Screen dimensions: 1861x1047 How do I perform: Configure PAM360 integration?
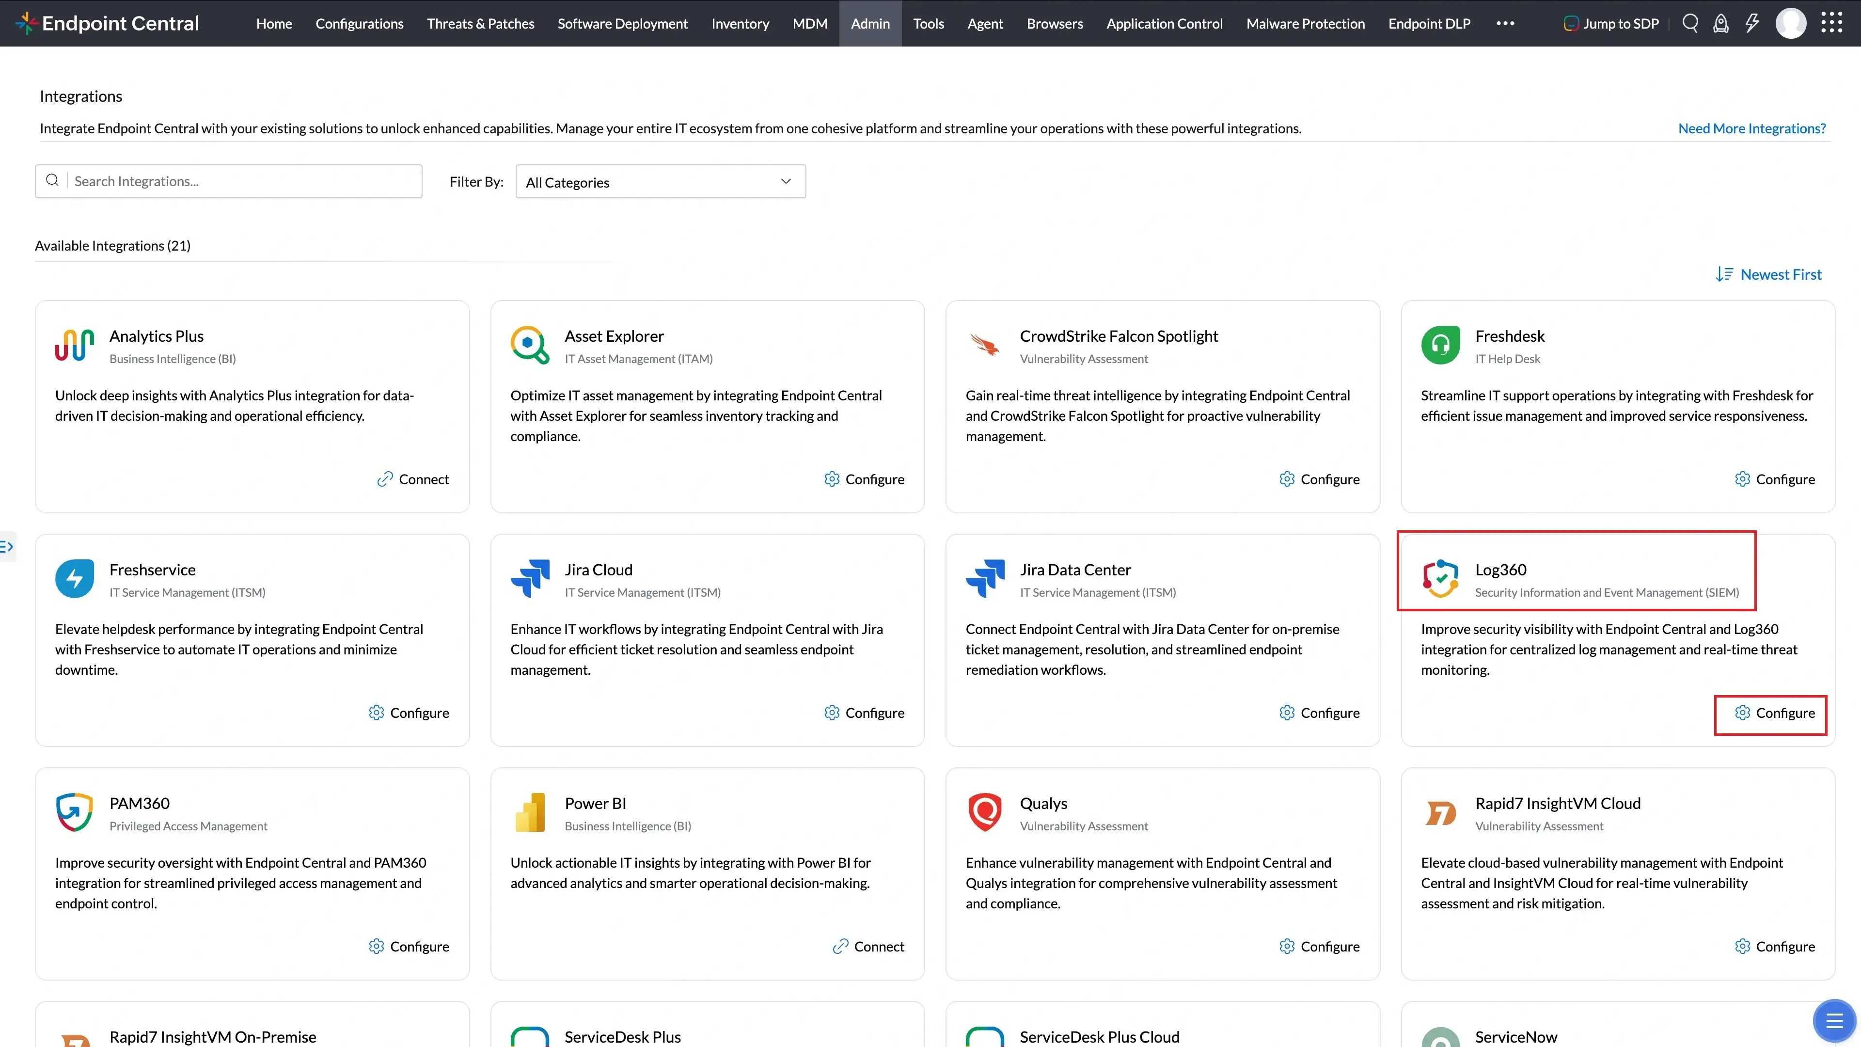click(409, 946)
